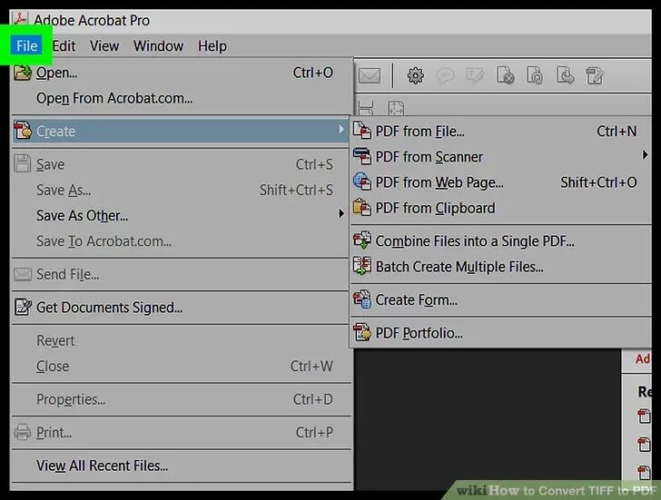
Task: Select PDF Portfolio...
Action: click(x=501, y=333)
